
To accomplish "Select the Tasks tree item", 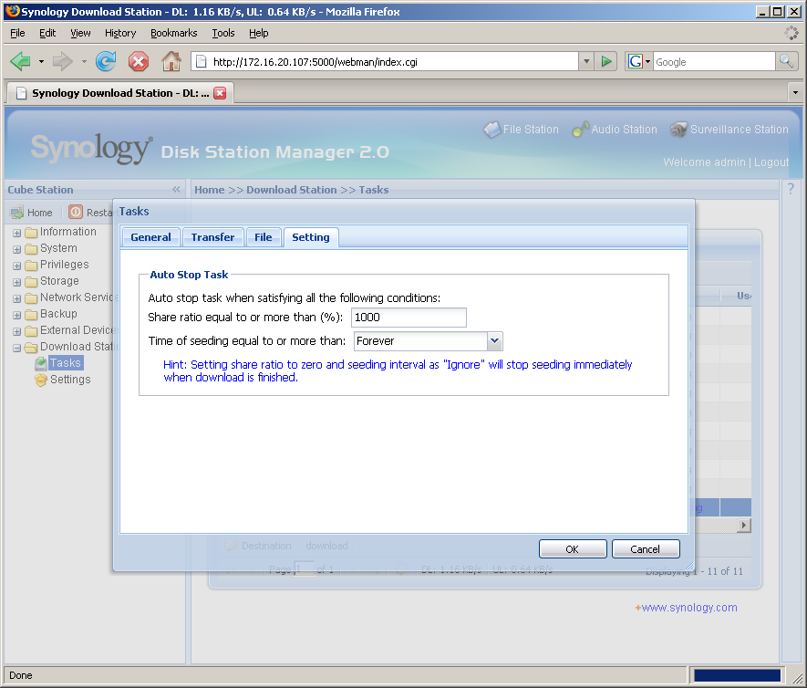I will [x=66, y=363].
